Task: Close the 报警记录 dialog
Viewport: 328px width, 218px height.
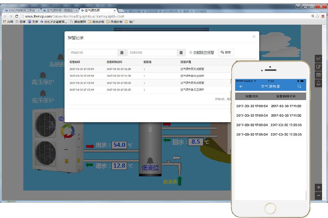Action: 254,37
